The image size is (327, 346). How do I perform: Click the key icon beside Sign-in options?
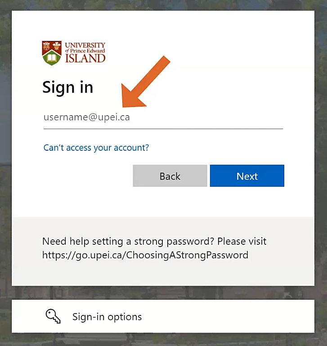point(53,316)
